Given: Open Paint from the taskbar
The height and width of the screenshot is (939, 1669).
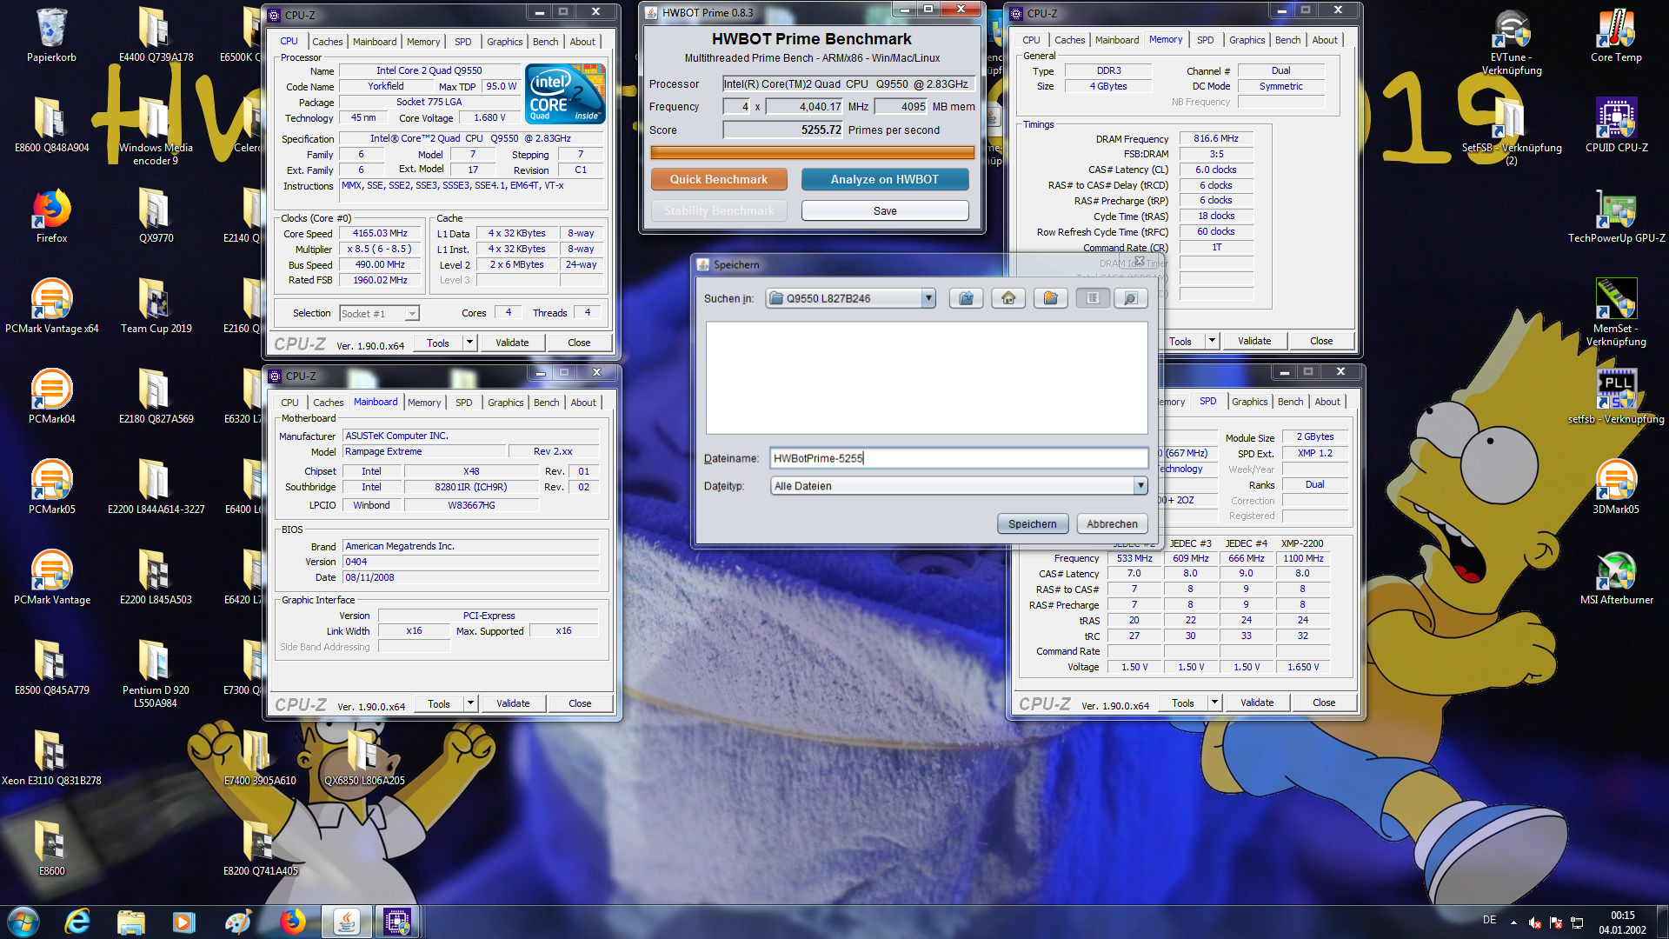Looking at the screenshot, I should pos(237,922).
